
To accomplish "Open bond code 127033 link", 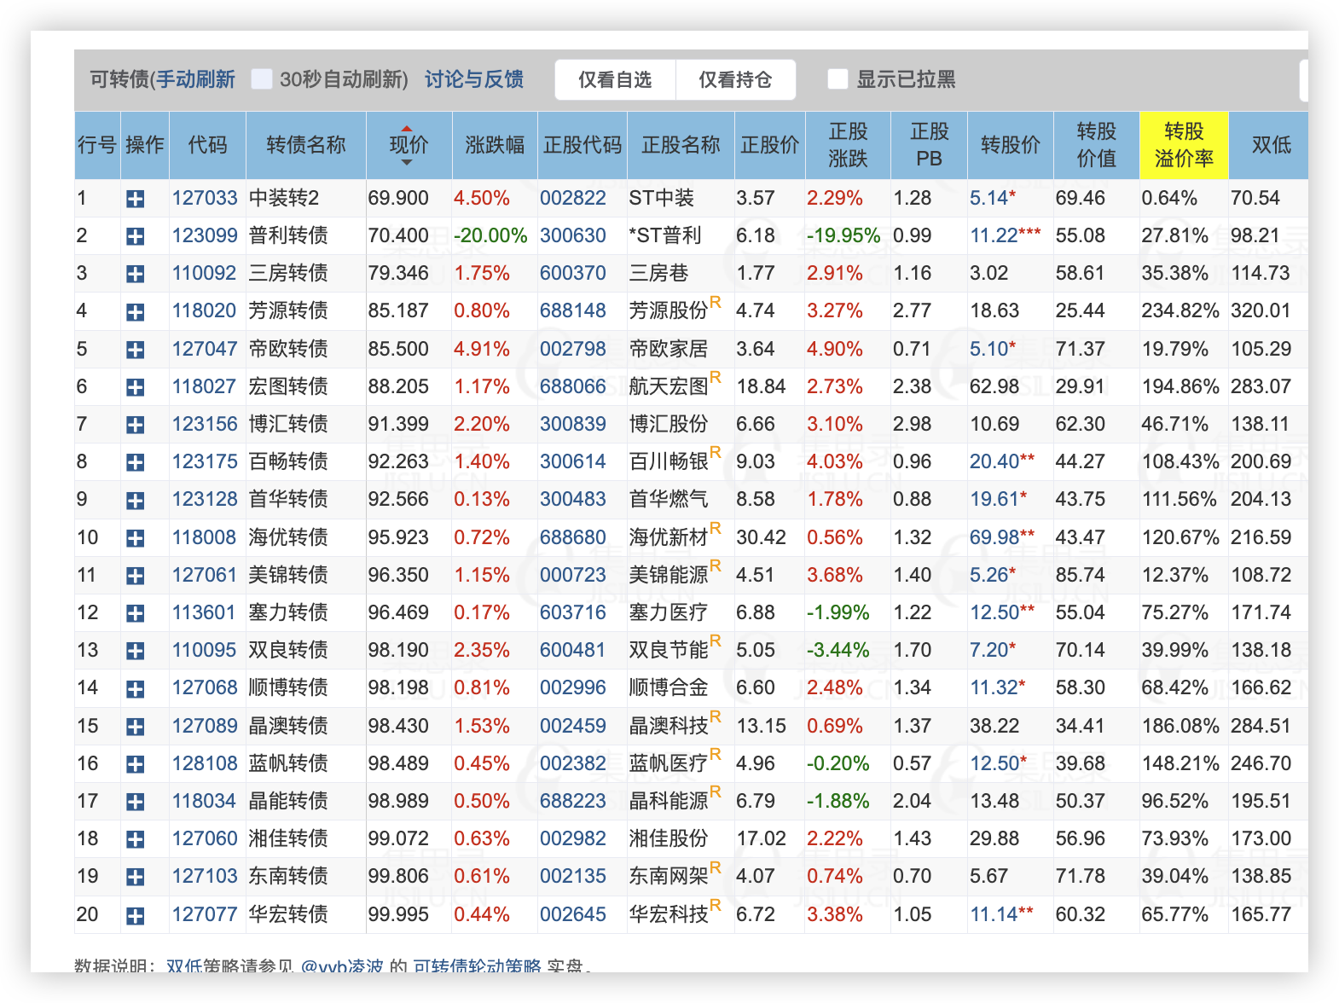I will (x=205, y=198).
